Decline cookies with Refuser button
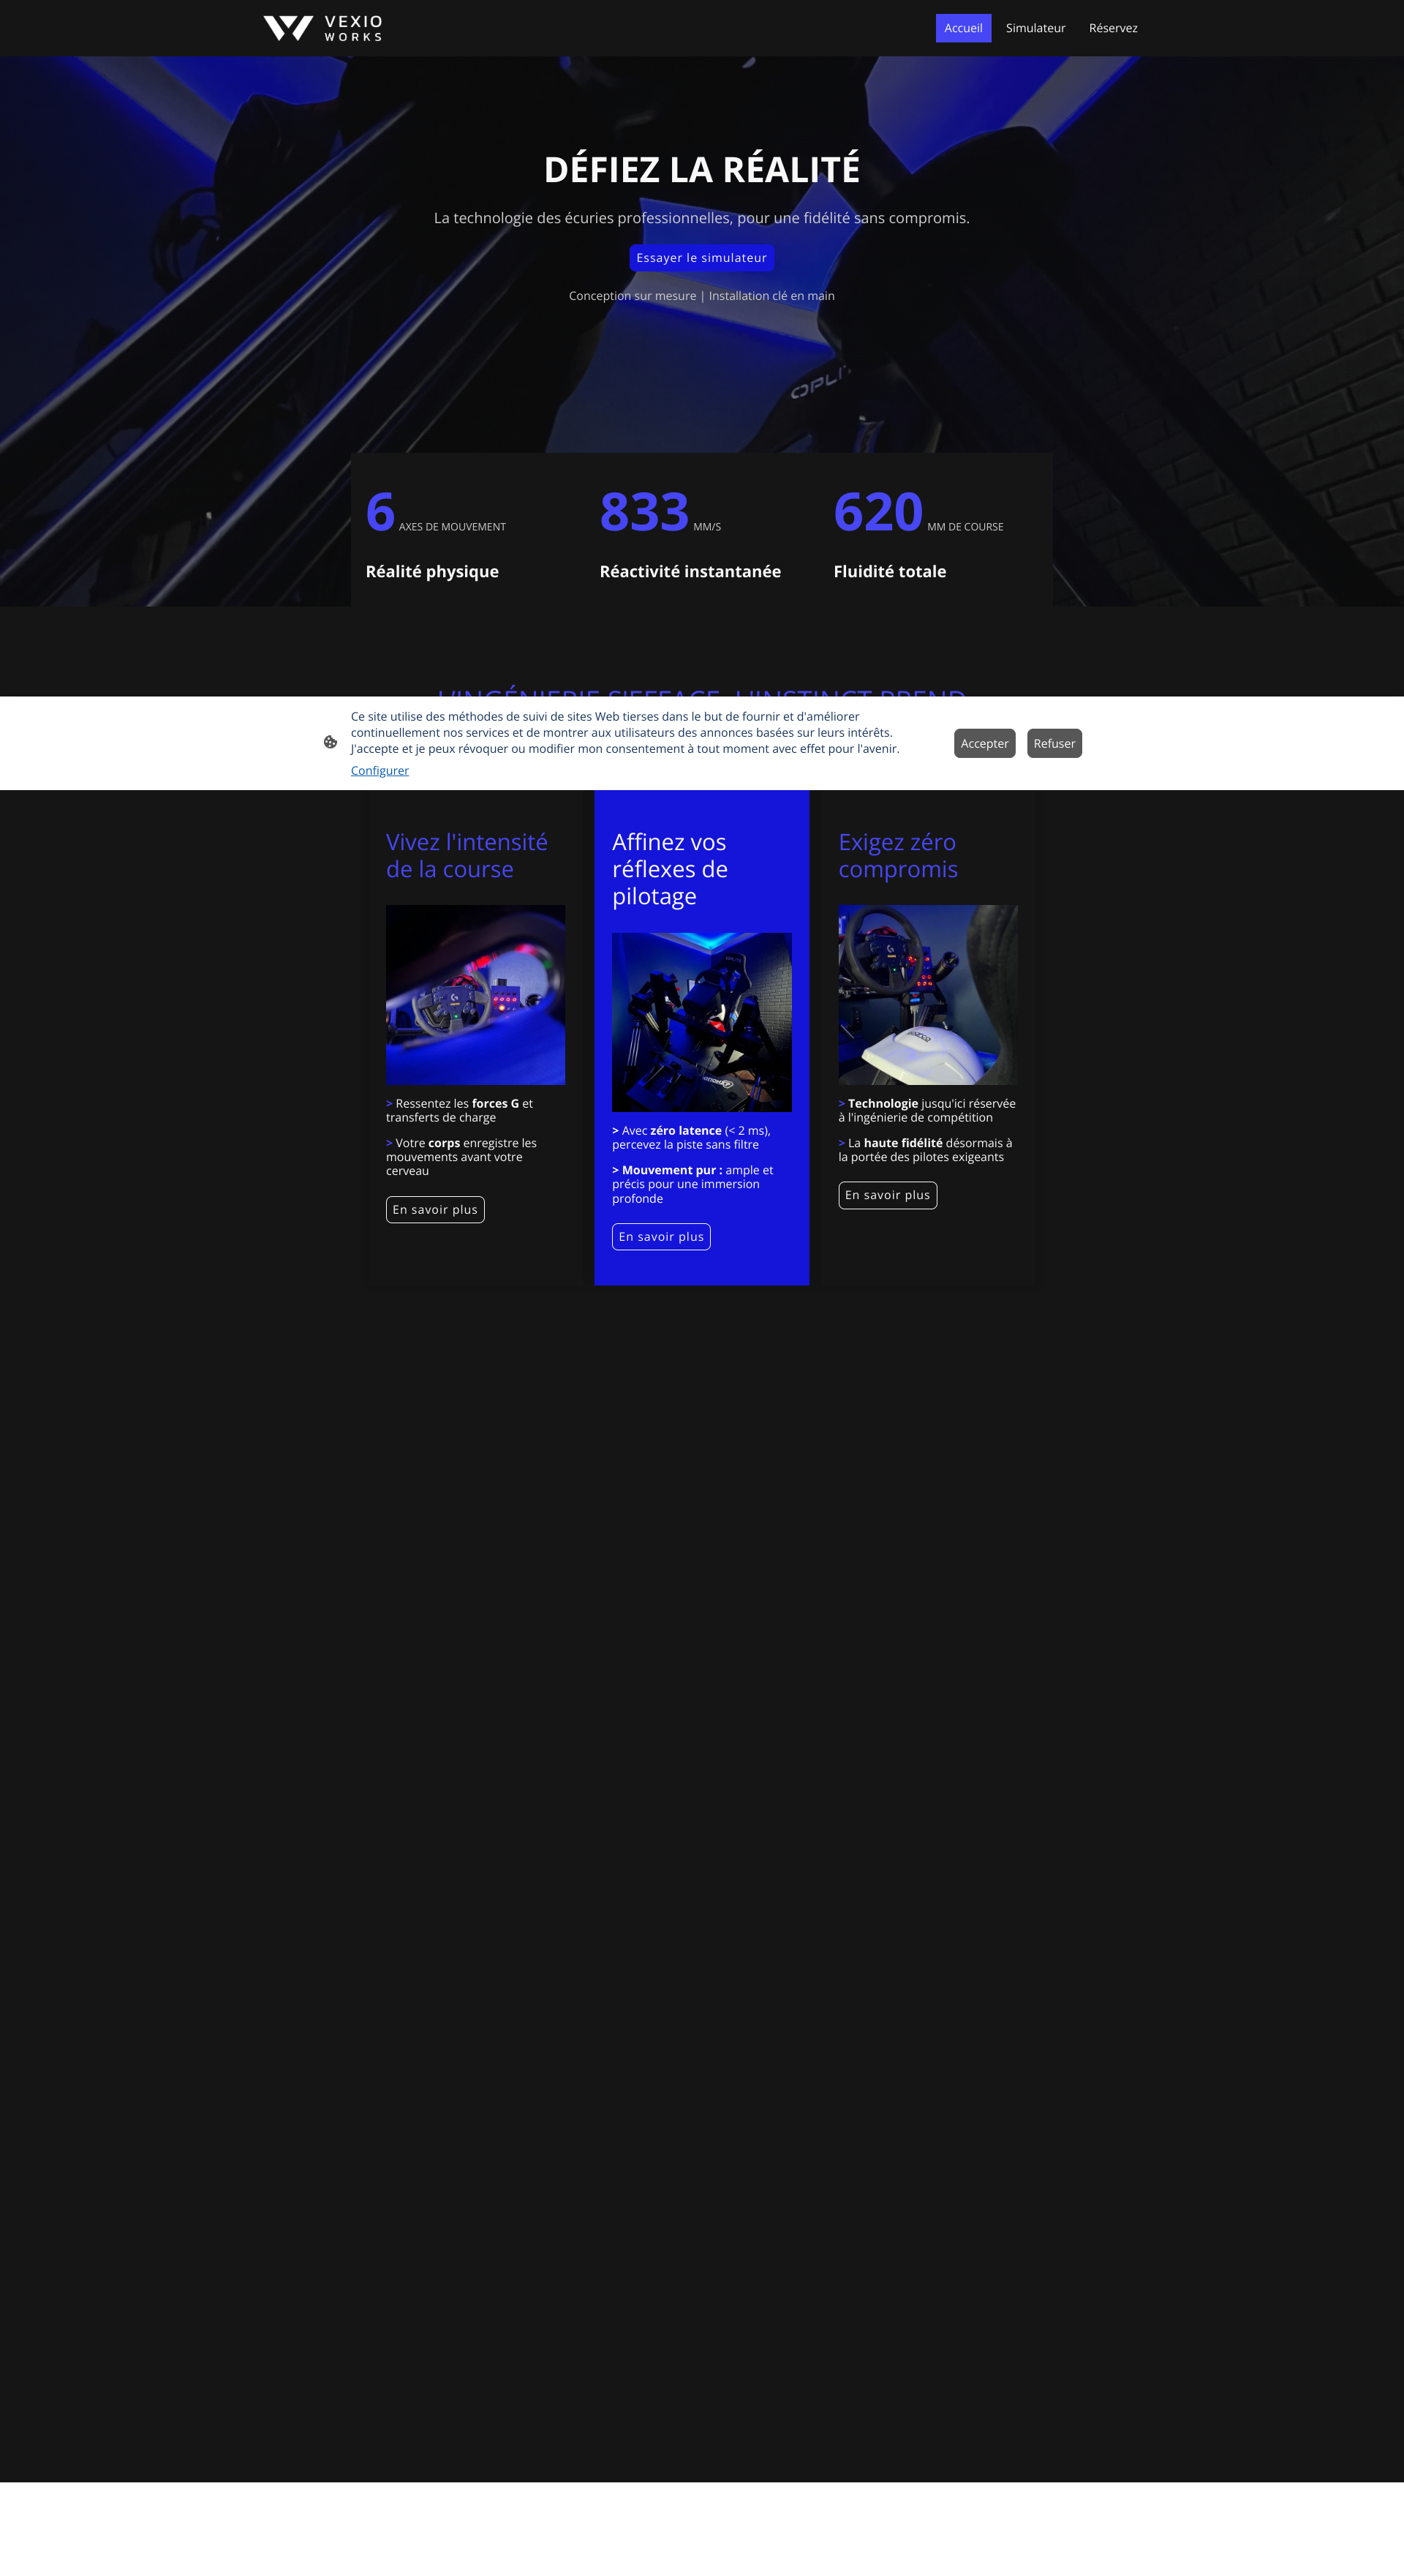Screen dimensions: 1404x2576 click(1054, 743)
